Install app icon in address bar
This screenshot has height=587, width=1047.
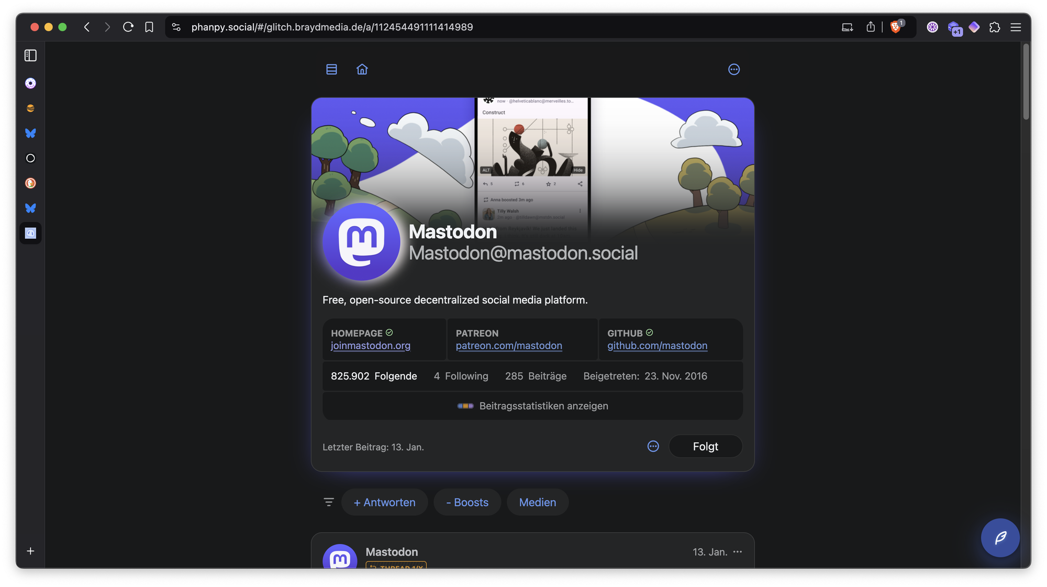click(x=847, y=27)
